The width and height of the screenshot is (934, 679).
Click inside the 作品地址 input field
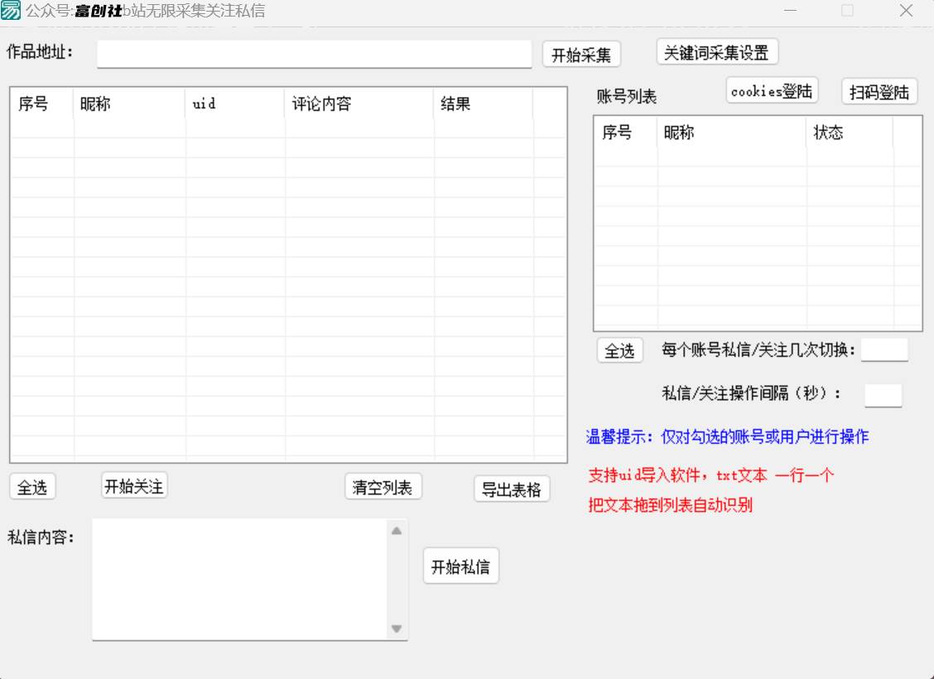[x=313, y=53]
